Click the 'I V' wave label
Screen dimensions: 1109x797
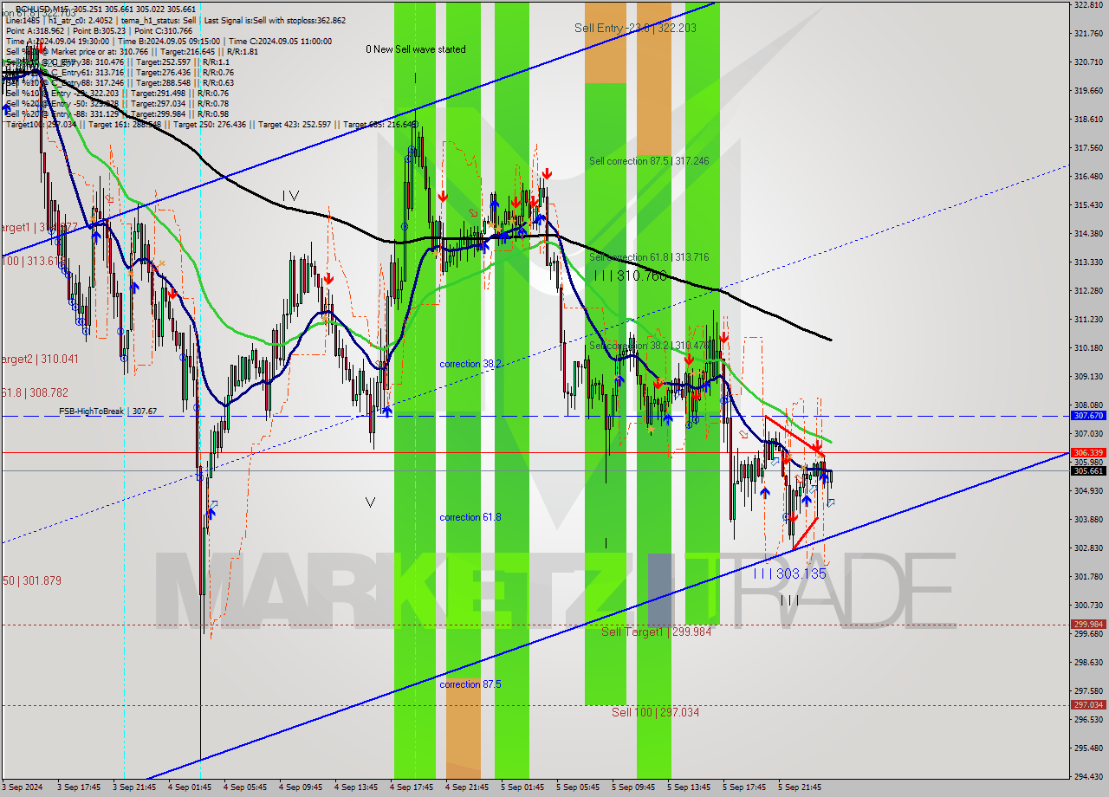coord(290,196)
